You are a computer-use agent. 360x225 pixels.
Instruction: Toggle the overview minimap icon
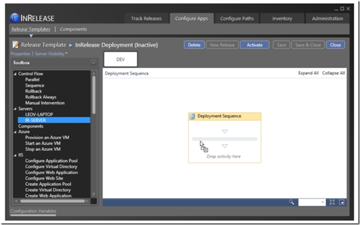pyautogui.click(x=341, y=202)
